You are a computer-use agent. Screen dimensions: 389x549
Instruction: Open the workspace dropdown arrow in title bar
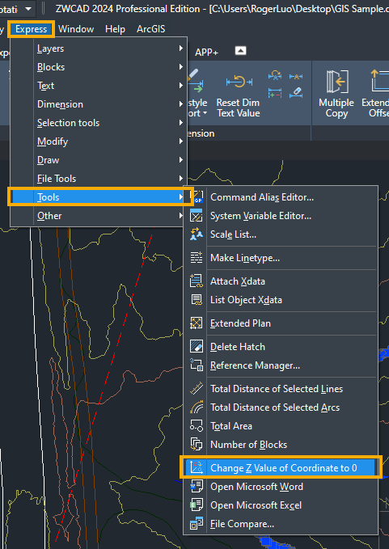point(28,8)
